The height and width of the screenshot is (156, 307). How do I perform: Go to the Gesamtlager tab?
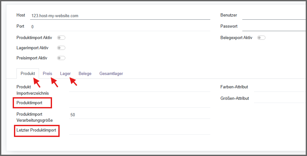111,74
